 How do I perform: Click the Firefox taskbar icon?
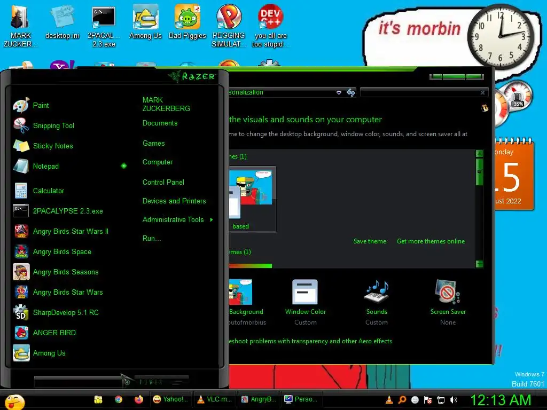point(139,399)
